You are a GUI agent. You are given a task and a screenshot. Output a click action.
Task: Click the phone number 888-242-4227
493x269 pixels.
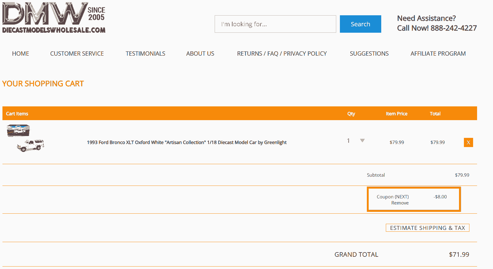point(453,28)
